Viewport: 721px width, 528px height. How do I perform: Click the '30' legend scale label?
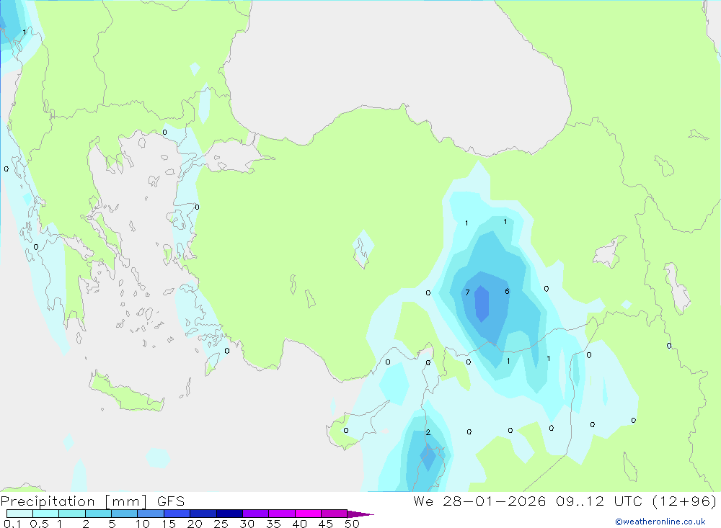pyautogui.click(x=247, y=524)
